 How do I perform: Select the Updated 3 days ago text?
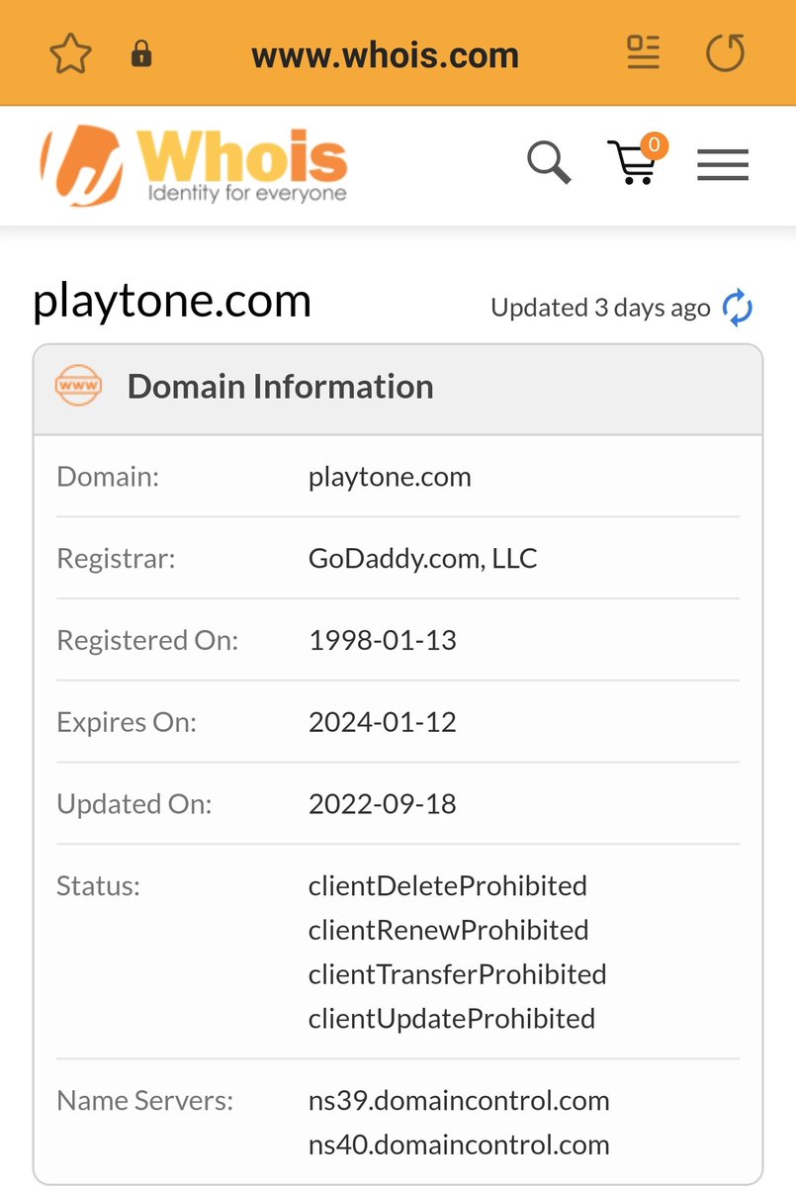tap(600, 308)
